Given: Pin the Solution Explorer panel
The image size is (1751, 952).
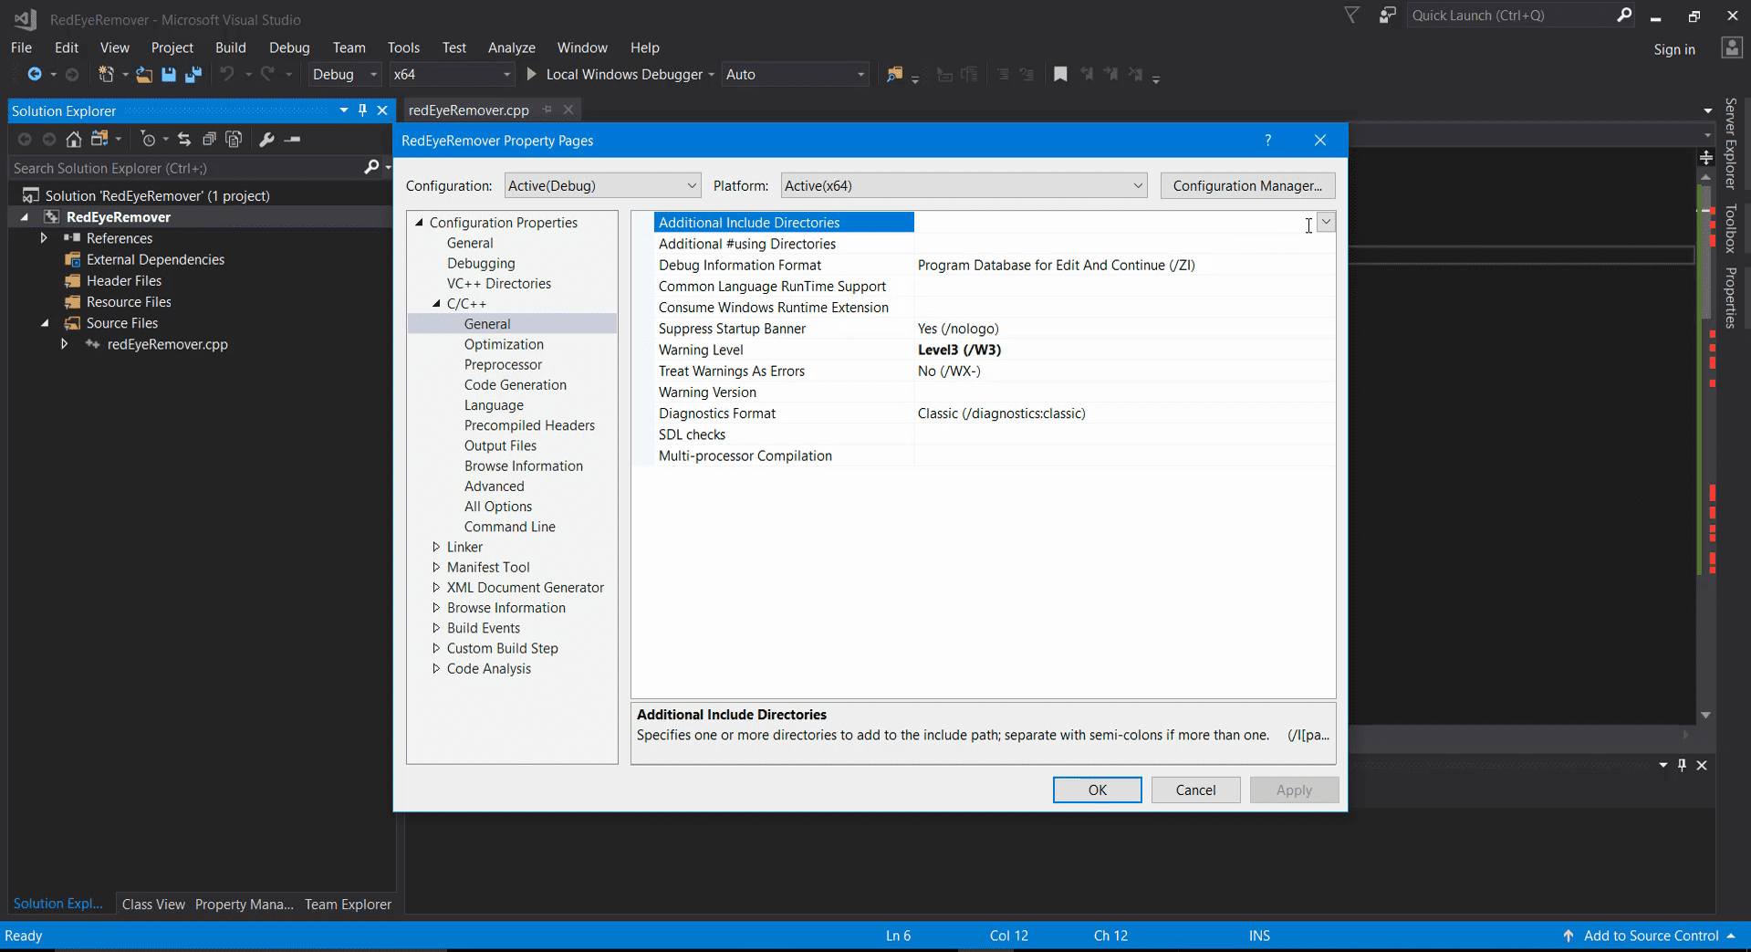Looking at the screenshot, I should (x=362, y=110).
